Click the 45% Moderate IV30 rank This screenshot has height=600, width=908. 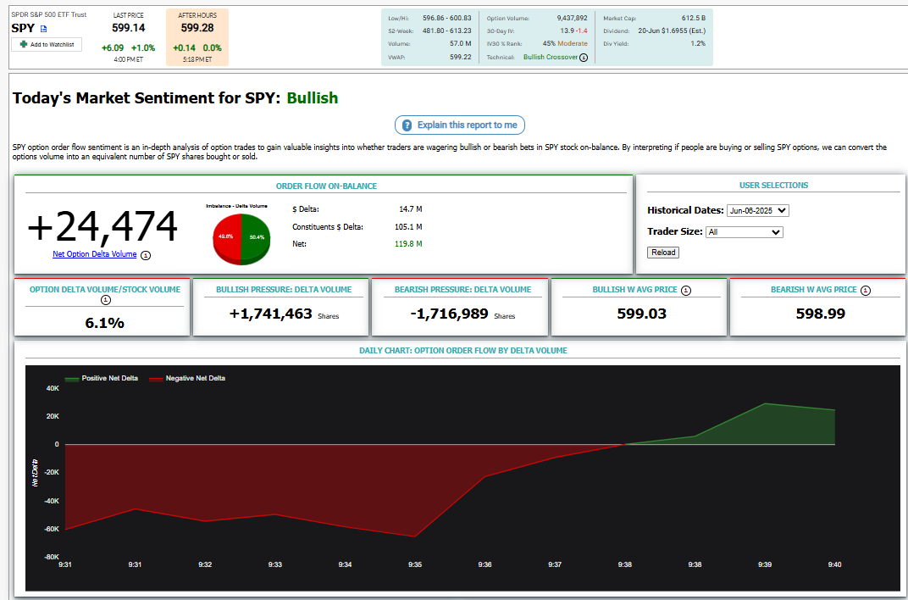(565, 44)
